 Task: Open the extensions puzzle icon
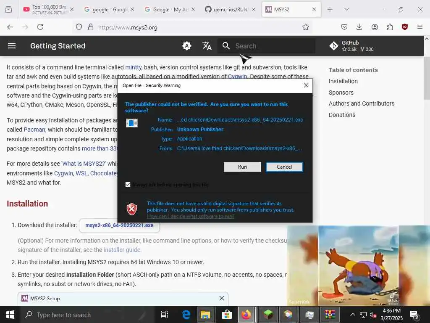coord(390,27)
